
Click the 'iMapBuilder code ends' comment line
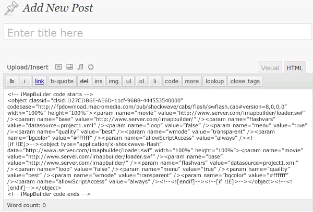[x=49, y=194]
